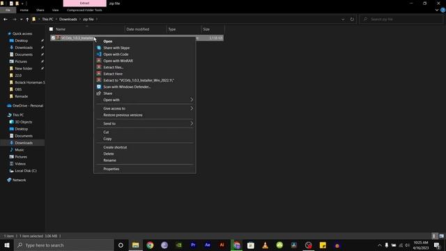Click the Forward navigation arrow
446x251 pixels.
(14, 20)
